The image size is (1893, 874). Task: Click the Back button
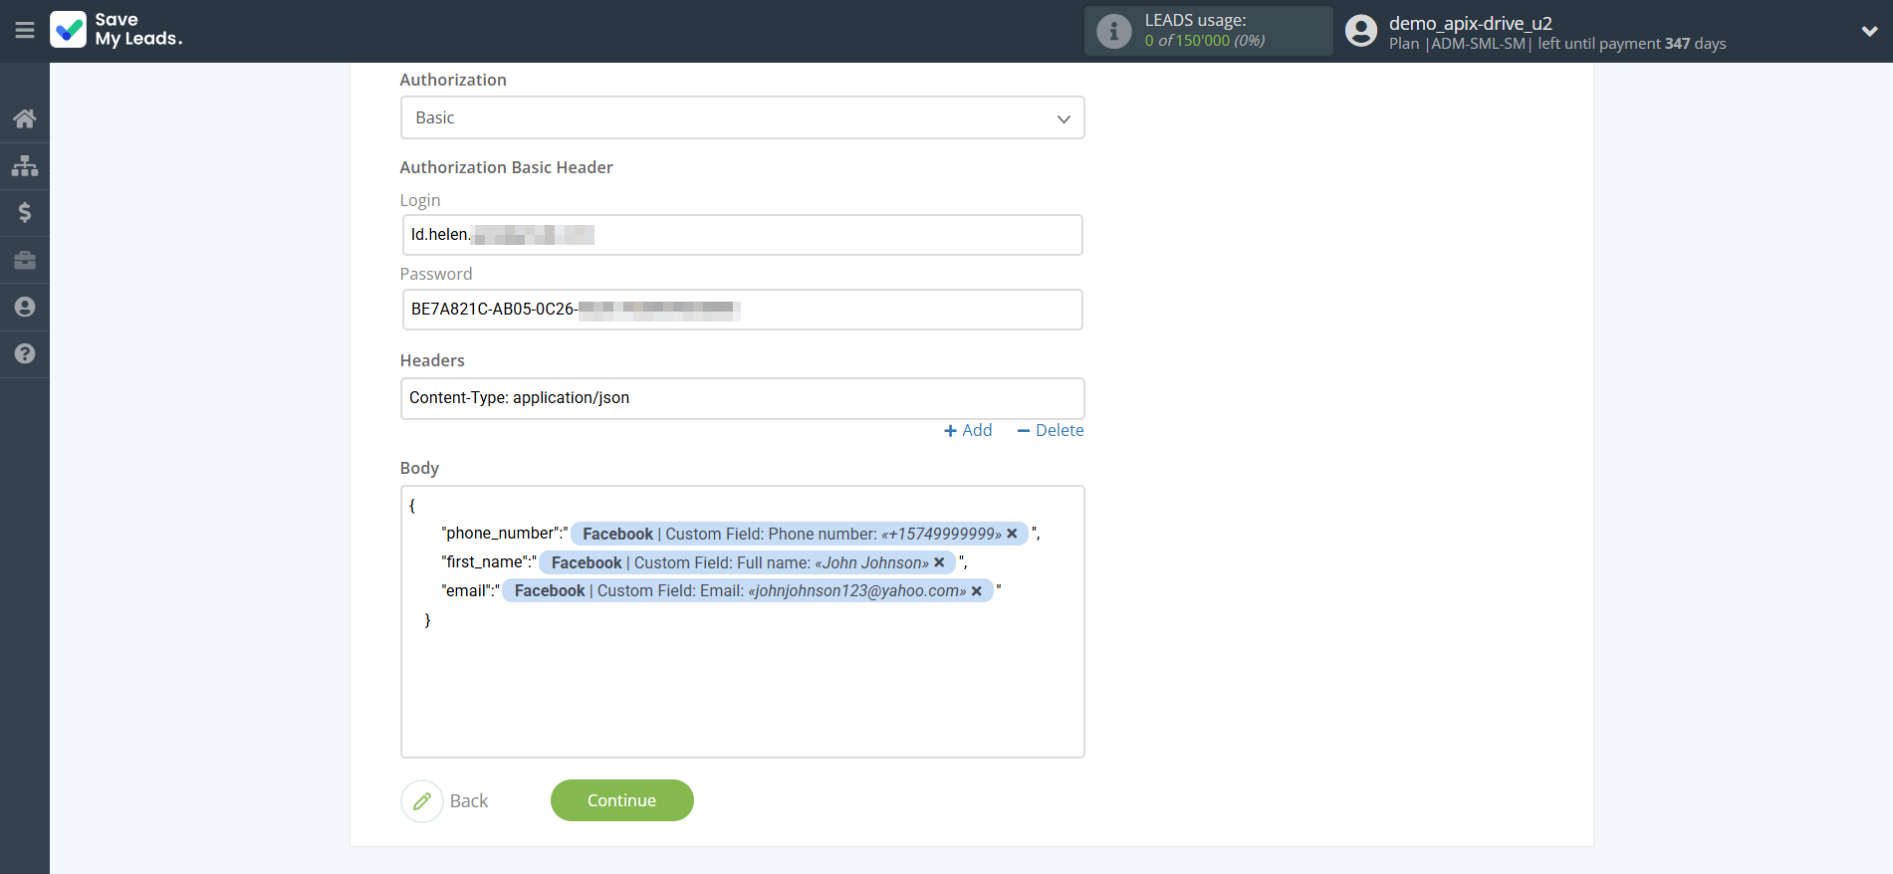[x=446, y=800]
